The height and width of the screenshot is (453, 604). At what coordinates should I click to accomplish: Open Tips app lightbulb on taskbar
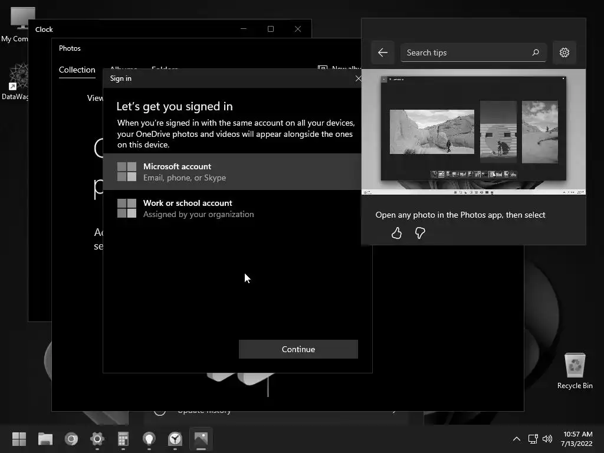[x=149, y=439]
